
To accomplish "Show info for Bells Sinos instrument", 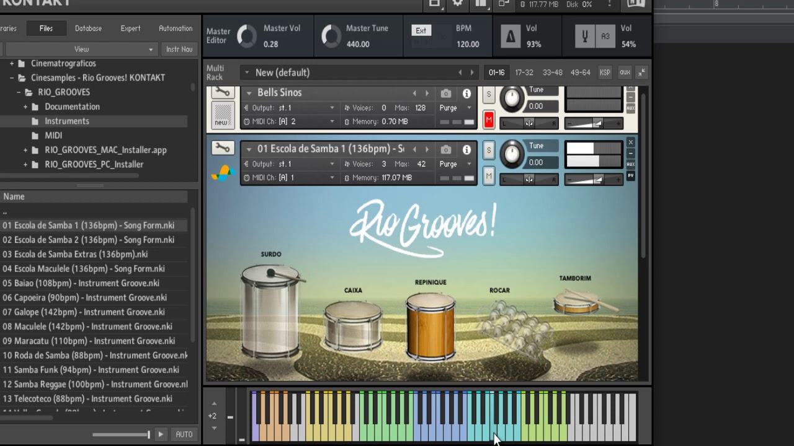I will tap(466, 94).
